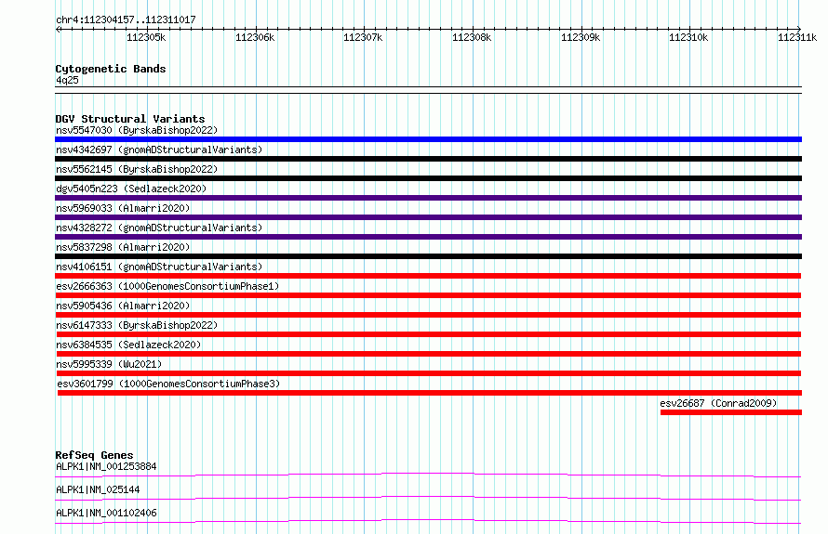Click the 4q25 cytogenetic band label

pyautogui.click(x=67, y=80)
